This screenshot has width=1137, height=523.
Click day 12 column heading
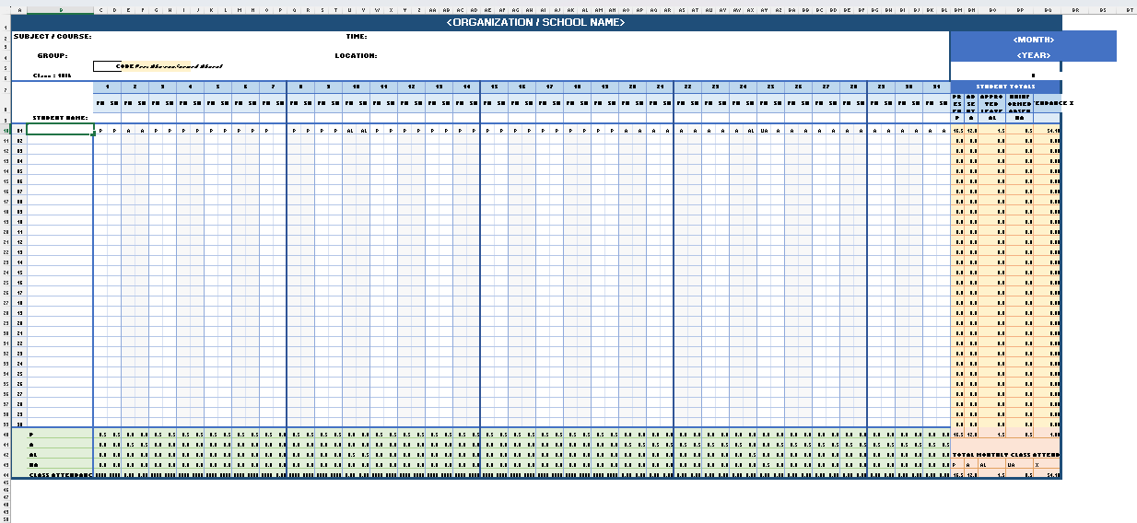pos(411,87)
